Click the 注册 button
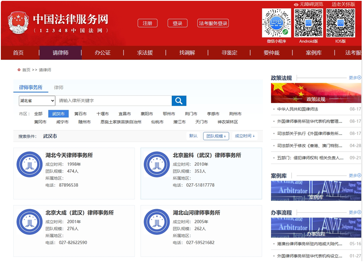 147,23
